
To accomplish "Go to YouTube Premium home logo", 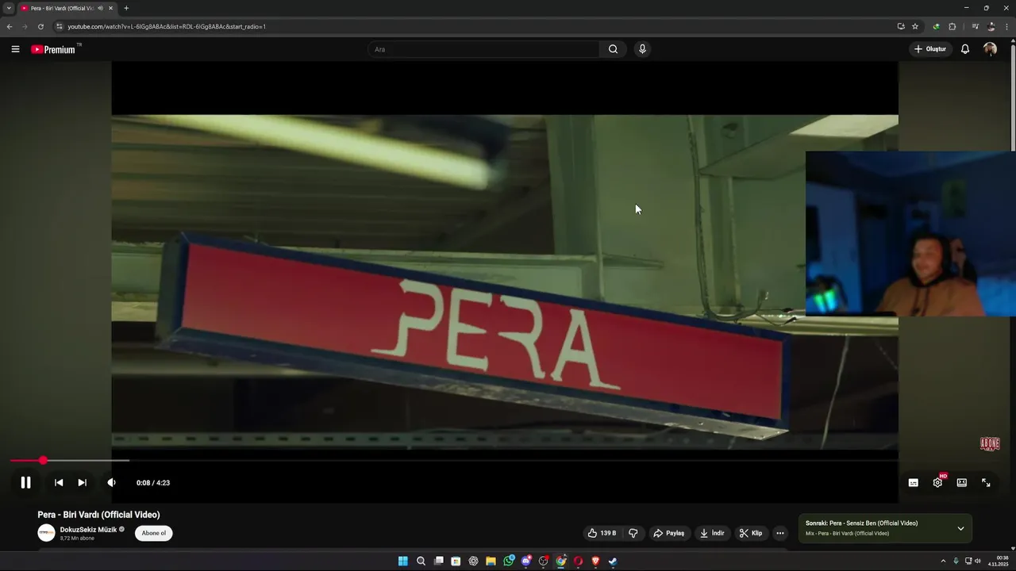I will pos(54,49).
